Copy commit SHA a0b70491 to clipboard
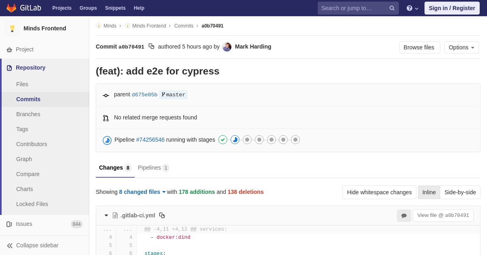Viewport: 487px width, 255px height. pyautogui.click(x=151, y=47)
